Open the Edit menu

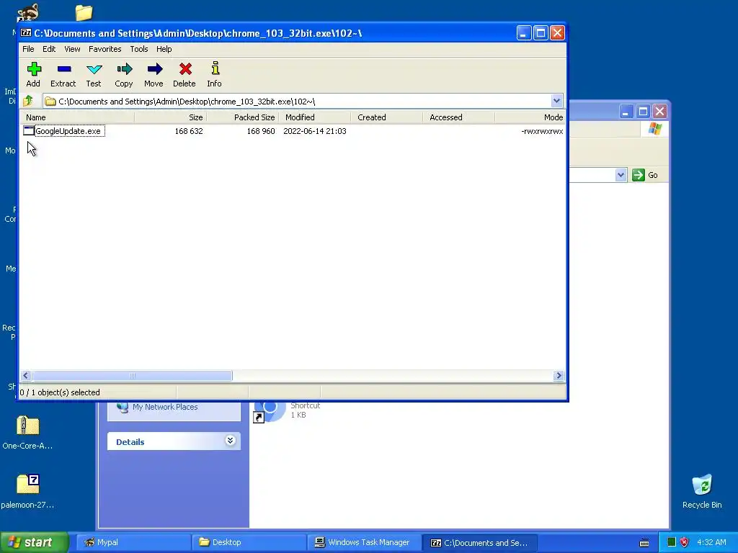tap(49, 49)
